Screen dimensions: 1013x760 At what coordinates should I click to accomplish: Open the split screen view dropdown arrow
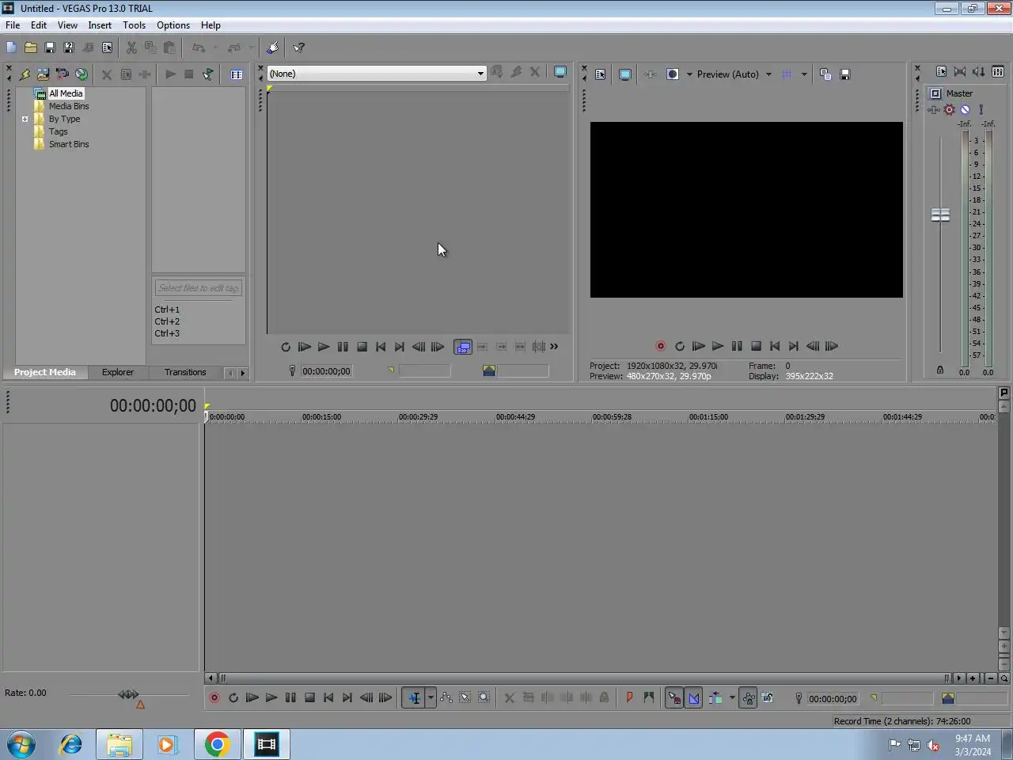(689, 74)
